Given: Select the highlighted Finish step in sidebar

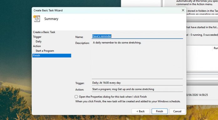Looking at the screenshot, I should pyautogui.click(x=52, y=55).
